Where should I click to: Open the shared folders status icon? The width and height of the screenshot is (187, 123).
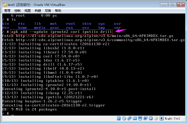point(135,118)
